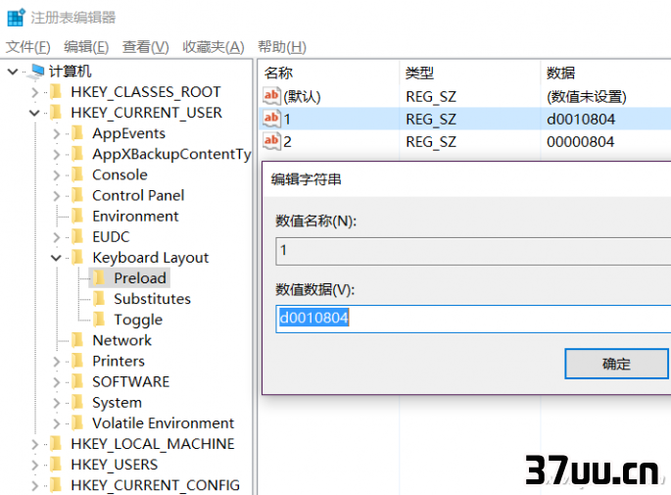671x495 pixels.
Task: Expand the Control Panel key arrow
Action: [x=56, y=196]
